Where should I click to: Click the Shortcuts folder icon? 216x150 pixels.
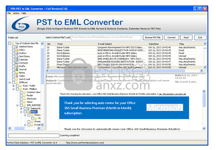24,99
